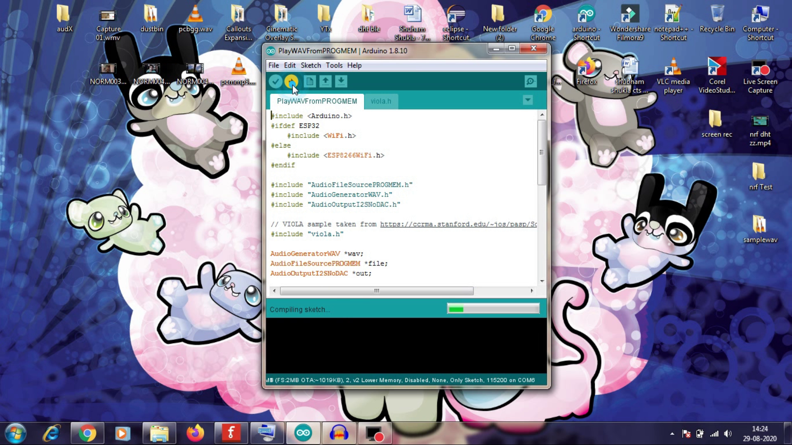
Task: Select the VLC media player desktop icon
Action: pos(673,76)
